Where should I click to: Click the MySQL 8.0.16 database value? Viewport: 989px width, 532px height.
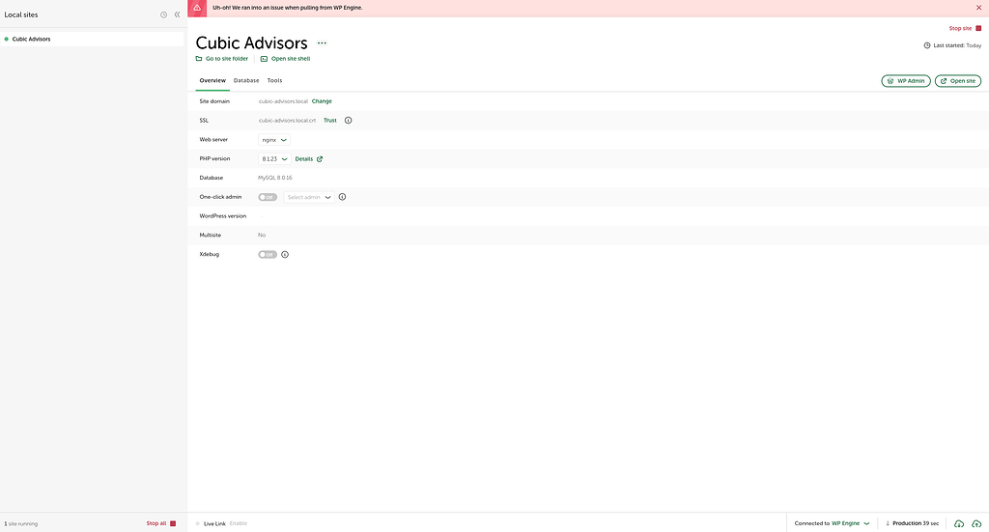click(x=275, y=178)
